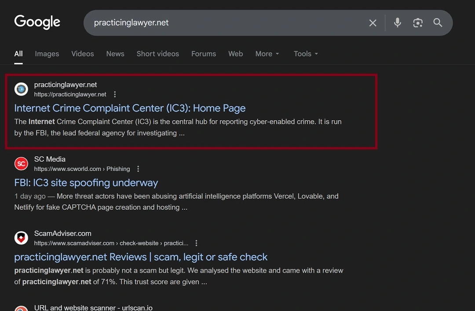The image size is (475, 311).
Task: Click the scworld.com › Phishing URL
Action: pos(82,169)
